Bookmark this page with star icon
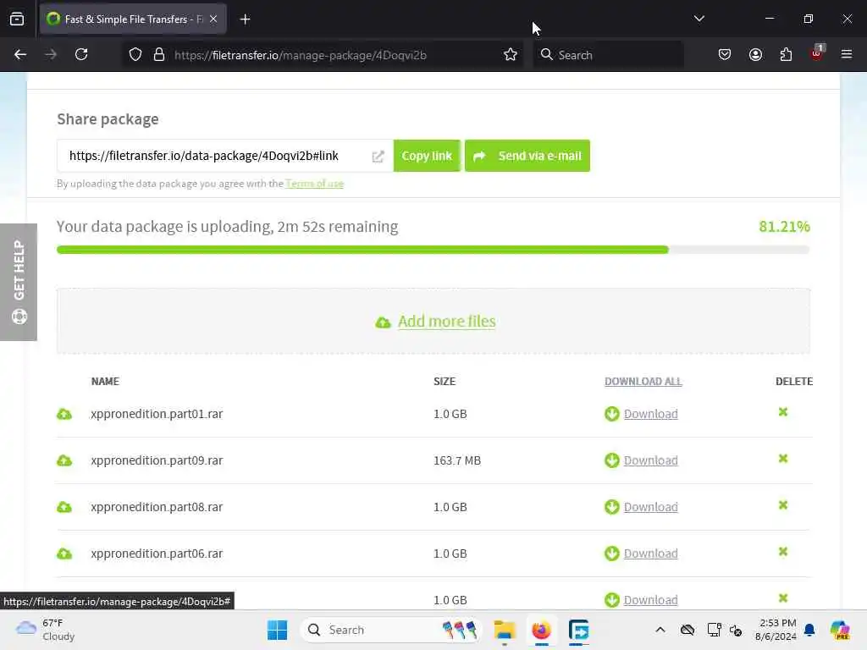The width and height of the screenshot is (867, 650). pyautogui.click(x=511, y=55)
